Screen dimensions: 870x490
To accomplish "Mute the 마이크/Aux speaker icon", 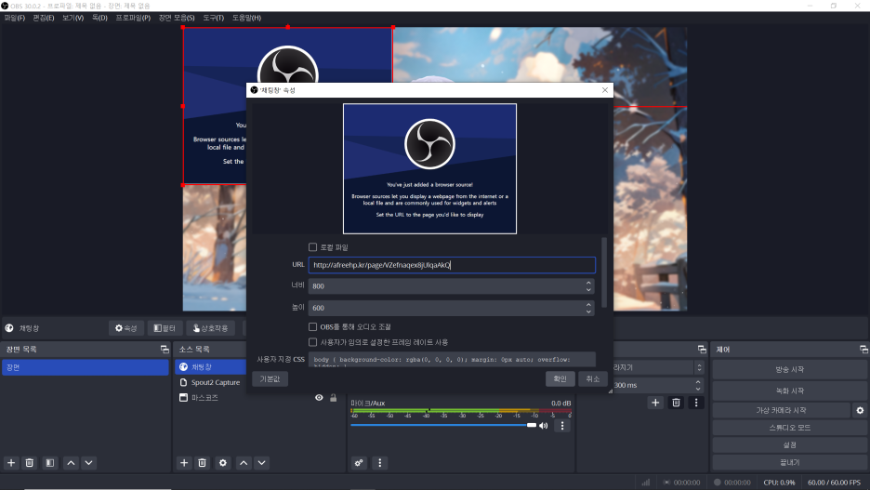I will click(x=544, y=426).
